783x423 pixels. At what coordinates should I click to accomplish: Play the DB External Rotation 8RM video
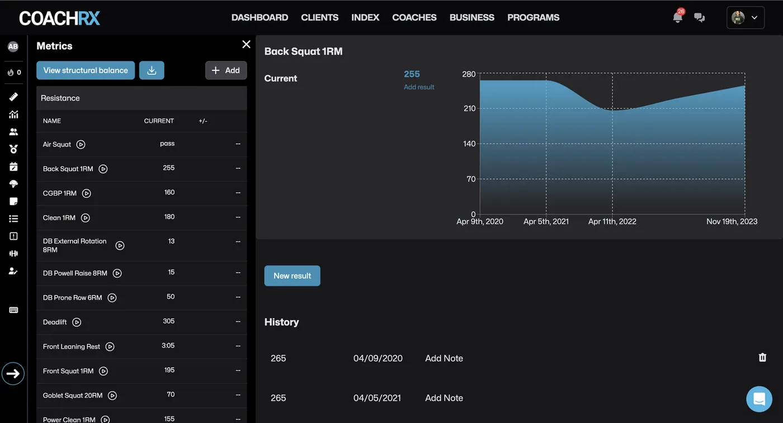pyautogui.click(x=120, y=245)
